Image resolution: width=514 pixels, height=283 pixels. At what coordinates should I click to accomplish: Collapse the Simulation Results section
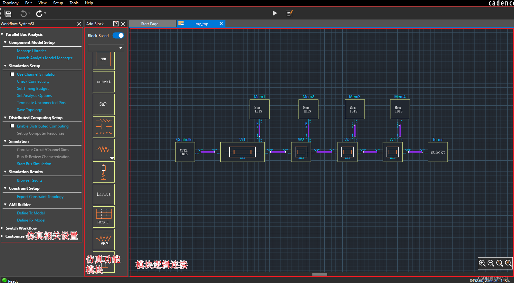coord(5,172)
